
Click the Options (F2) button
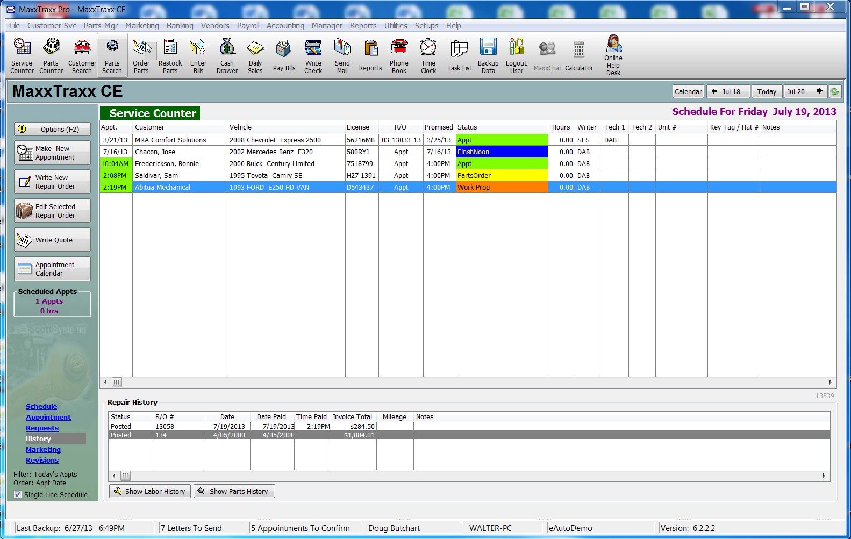pyautogui.click(x=52, y=129)
